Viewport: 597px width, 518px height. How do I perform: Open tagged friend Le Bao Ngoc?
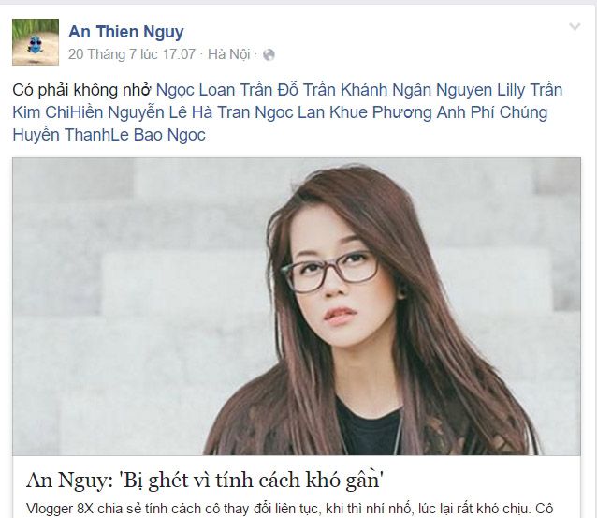(158, 135)
